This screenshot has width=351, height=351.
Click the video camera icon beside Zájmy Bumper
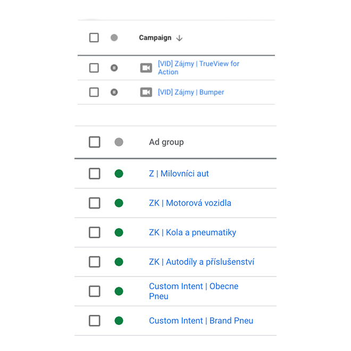[146, 92]
